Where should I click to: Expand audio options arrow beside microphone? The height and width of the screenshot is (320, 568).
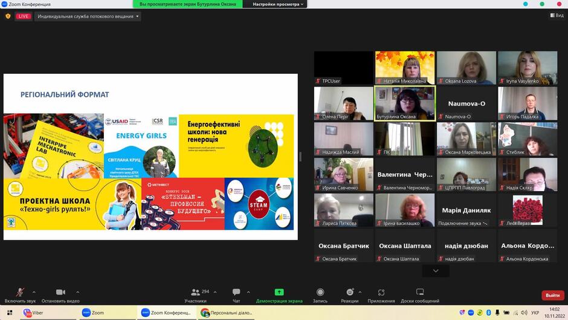coord(34,292)
